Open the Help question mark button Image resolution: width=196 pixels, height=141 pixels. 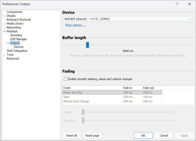click(x=177, y=4)
